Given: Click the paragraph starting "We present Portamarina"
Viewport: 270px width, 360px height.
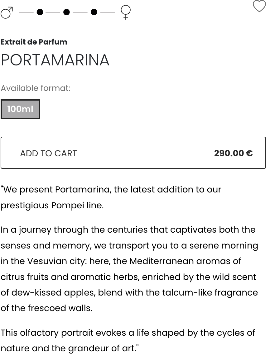Looking at the screenshot, I should (x=111, y=197).
